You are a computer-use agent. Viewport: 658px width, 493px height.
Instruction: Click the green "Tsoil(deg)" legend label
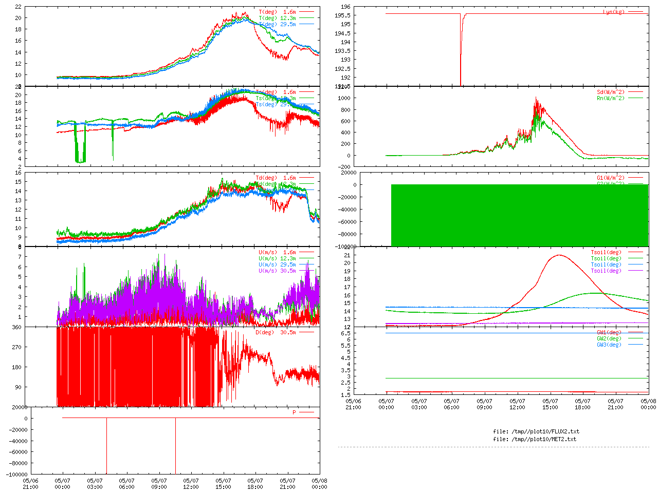coord(606,259)
